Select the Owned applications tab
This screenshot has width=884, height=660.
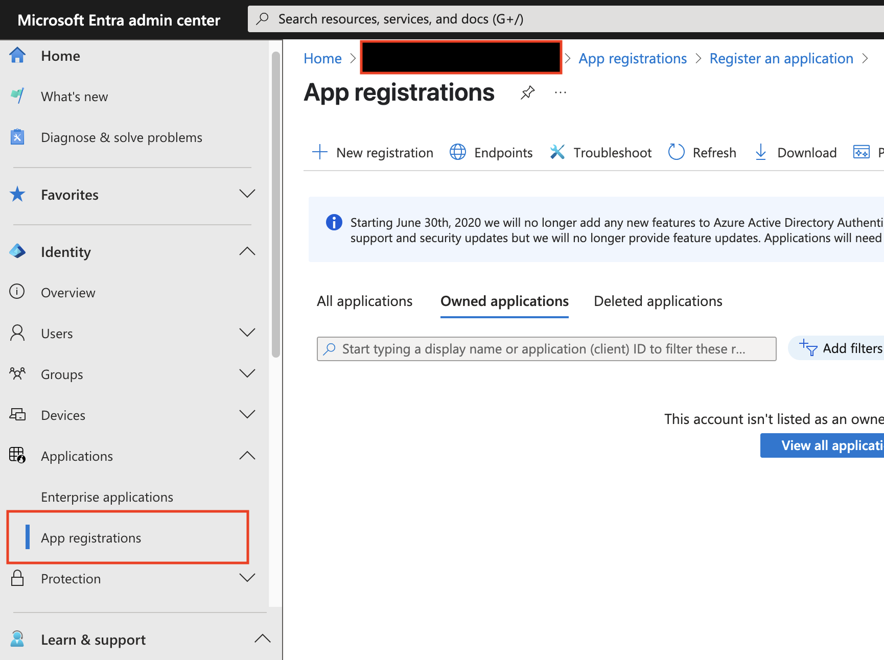coord(504,301)
